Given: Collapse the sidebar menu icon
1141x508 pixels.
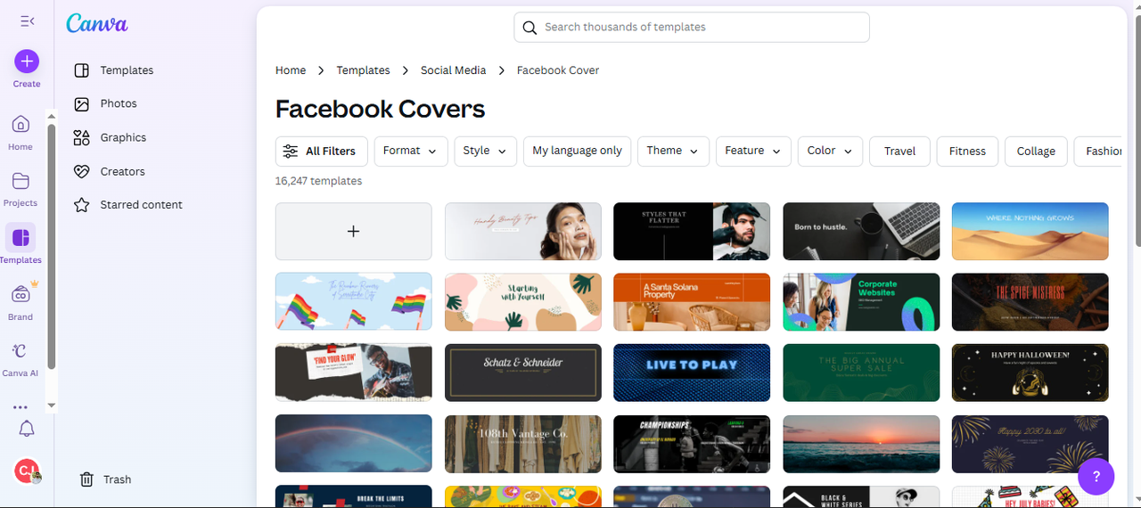Looking at the screenshot, I should [27, 20].
